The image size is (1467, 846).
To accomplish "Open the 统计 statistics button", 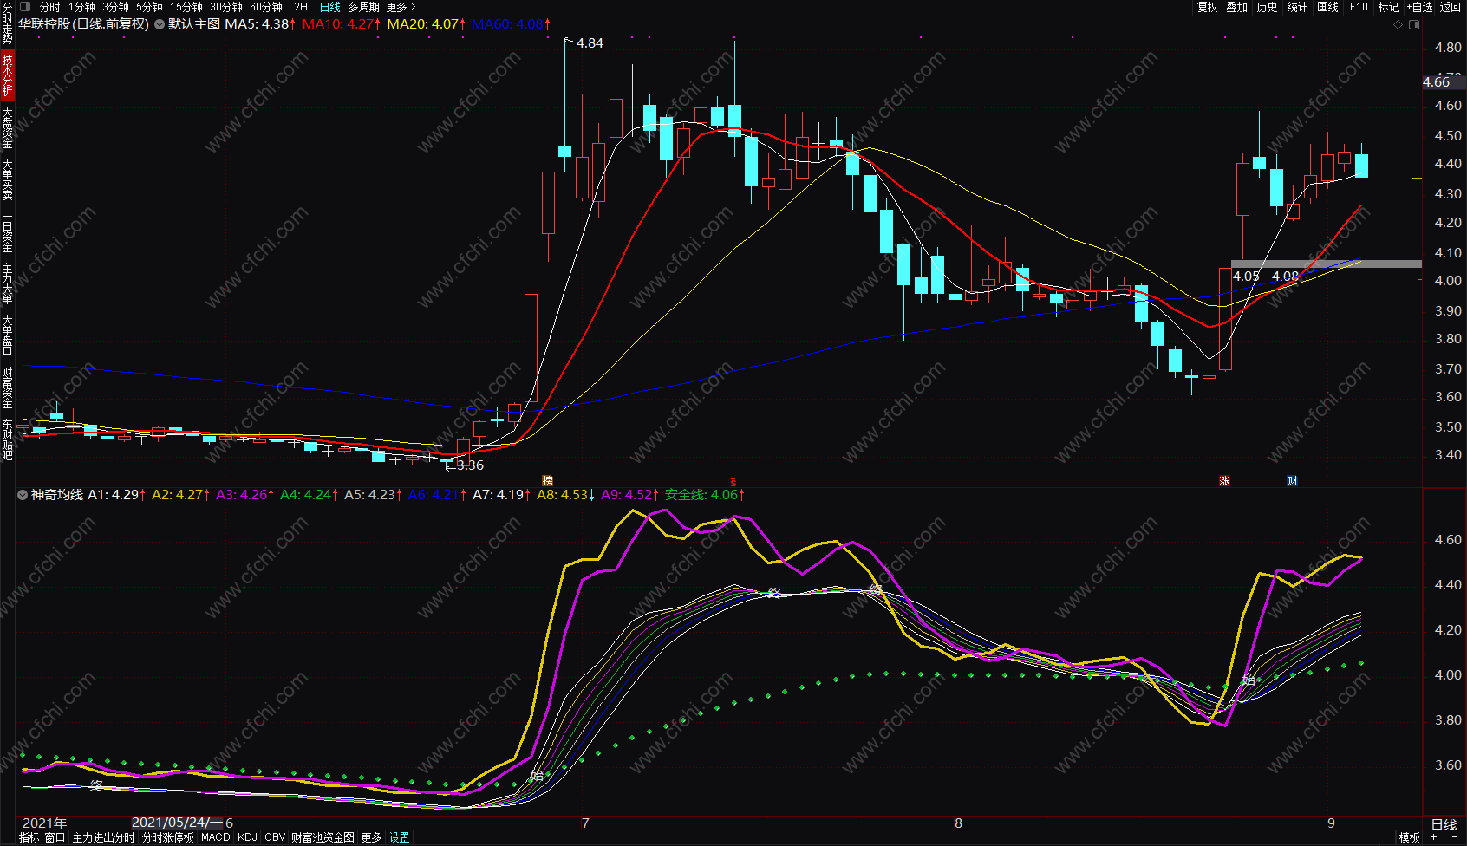I will click(x=1297, y=7).
